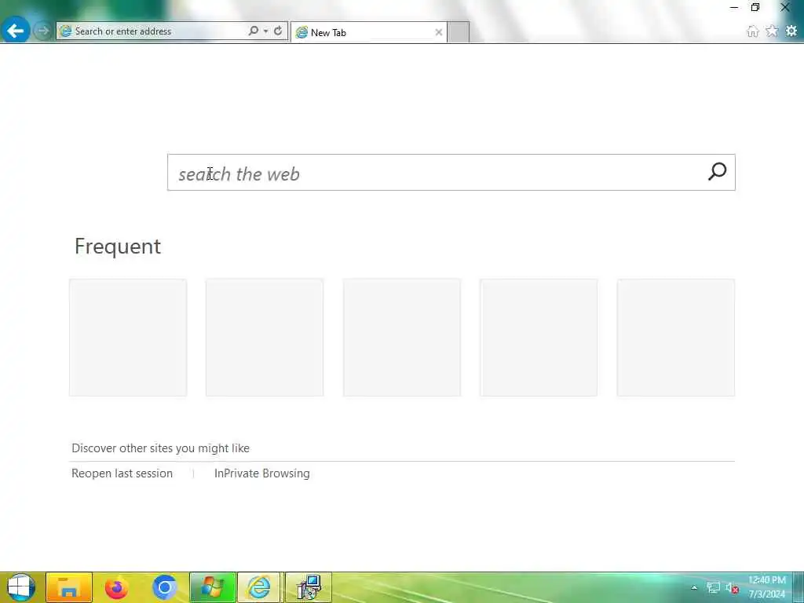This screenshot has height=603, width=804.
Task: Open the fifth Frequent site tile
Action: 676,338
